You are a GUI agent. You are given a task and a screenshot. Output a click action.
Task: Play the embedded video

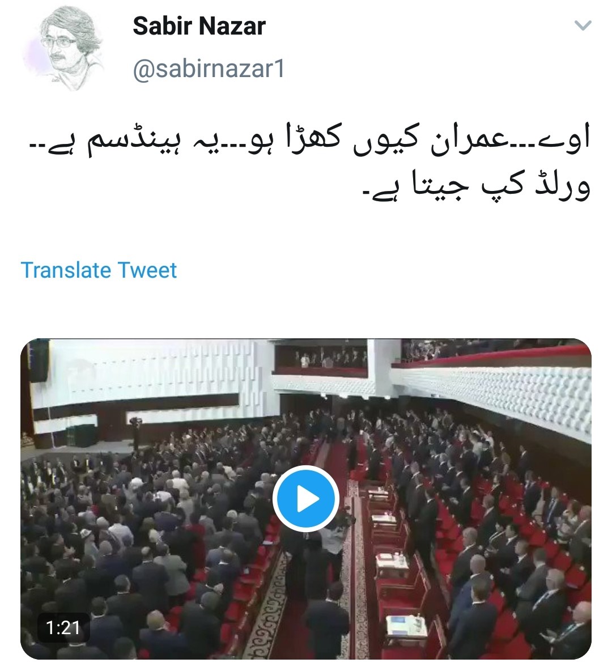click(x=306, y=498)
